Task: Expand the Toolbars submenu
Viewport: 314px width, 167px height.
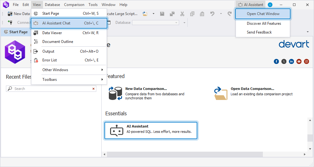Action: pyautogui.click(x=69, y=80)
